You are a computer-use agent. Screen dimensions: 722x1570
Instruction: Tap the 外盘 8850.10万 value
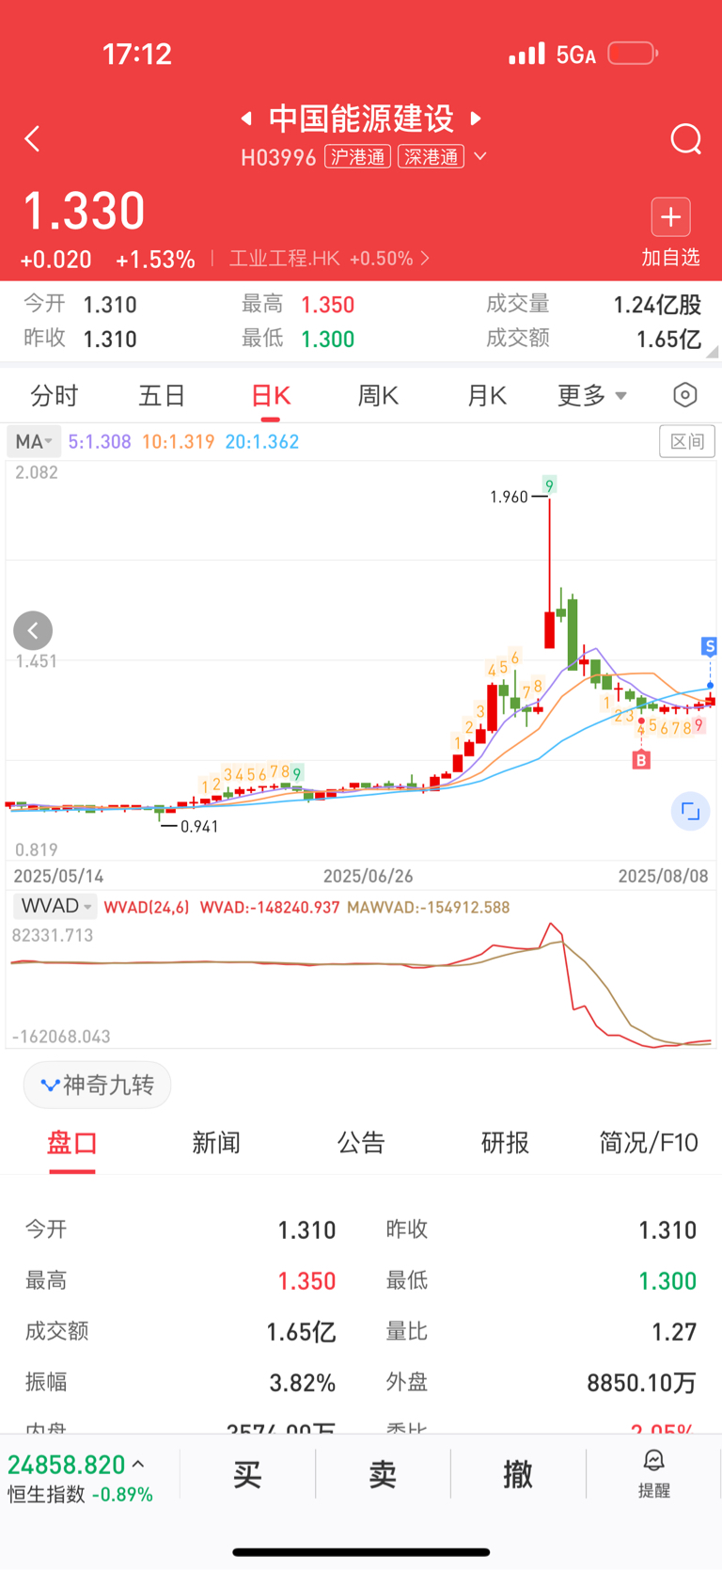click(641, 1383)
